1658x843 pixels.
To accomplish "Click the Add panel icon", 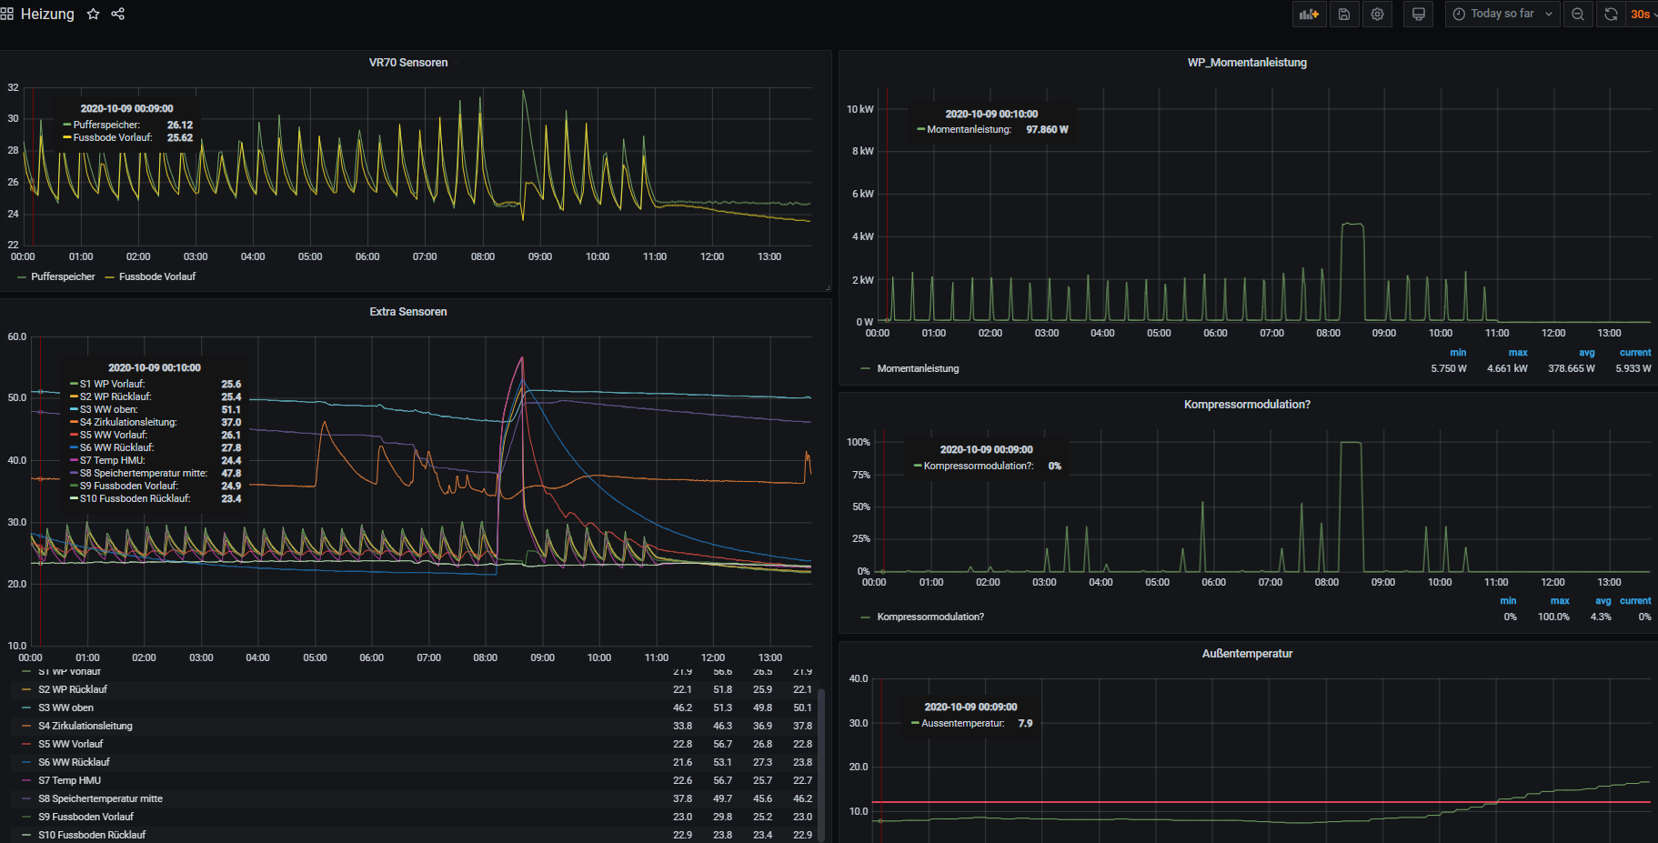I will [x=1309, y=15].
